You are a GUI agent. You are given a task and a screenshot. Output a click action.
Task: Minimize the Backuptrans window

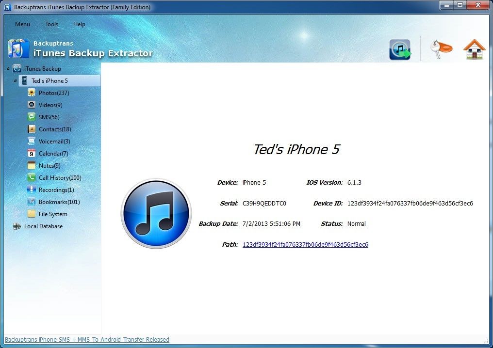(447, 5)
